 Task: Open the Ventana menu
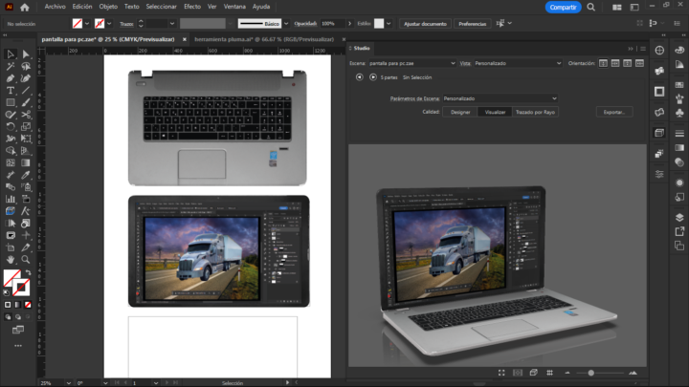(234, 7)
